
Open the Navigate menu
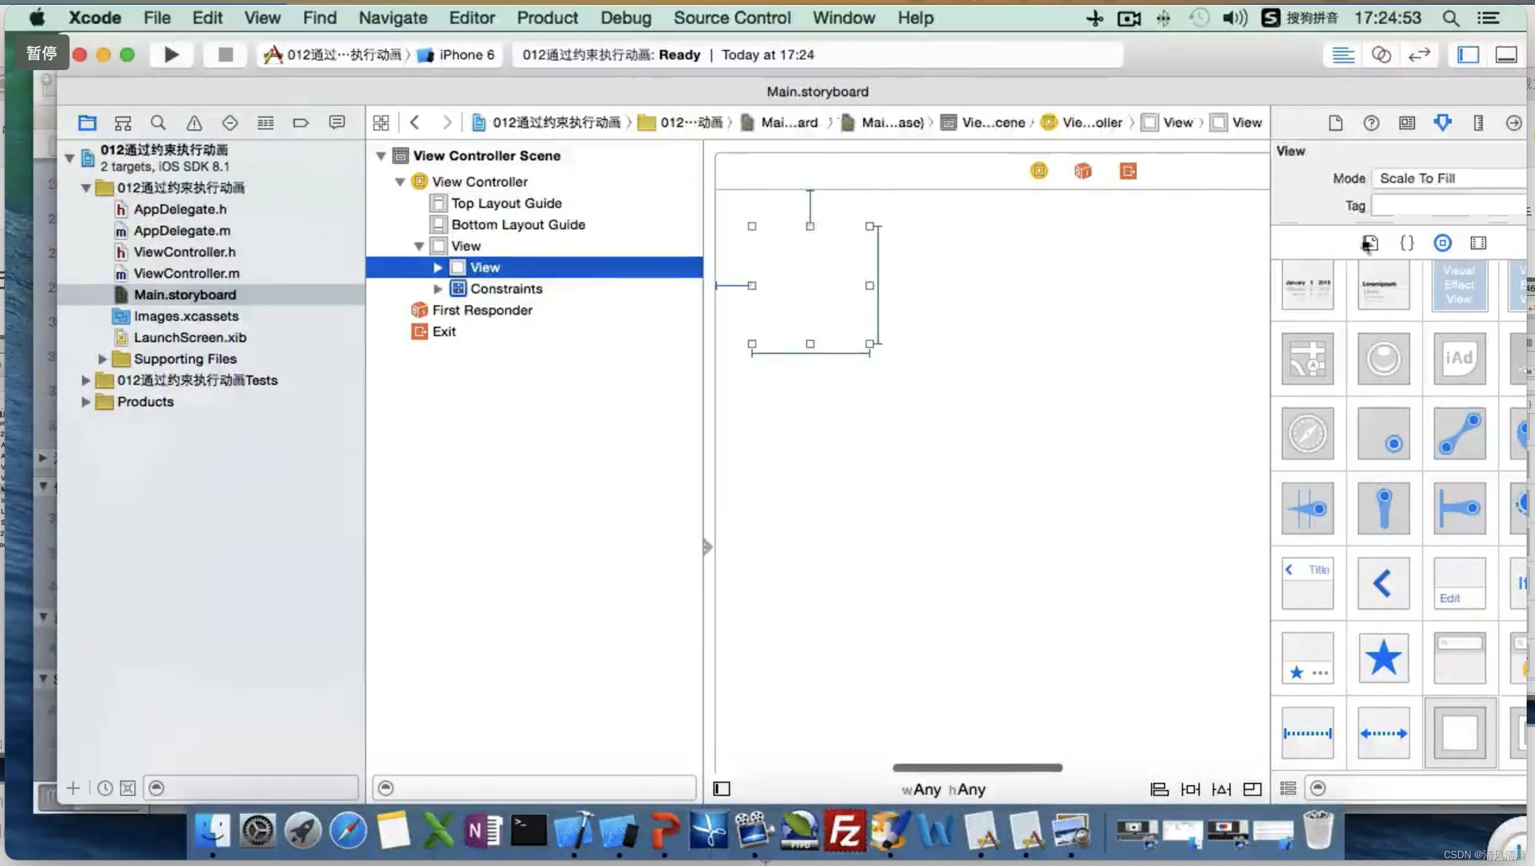click(x=393, y=18)
